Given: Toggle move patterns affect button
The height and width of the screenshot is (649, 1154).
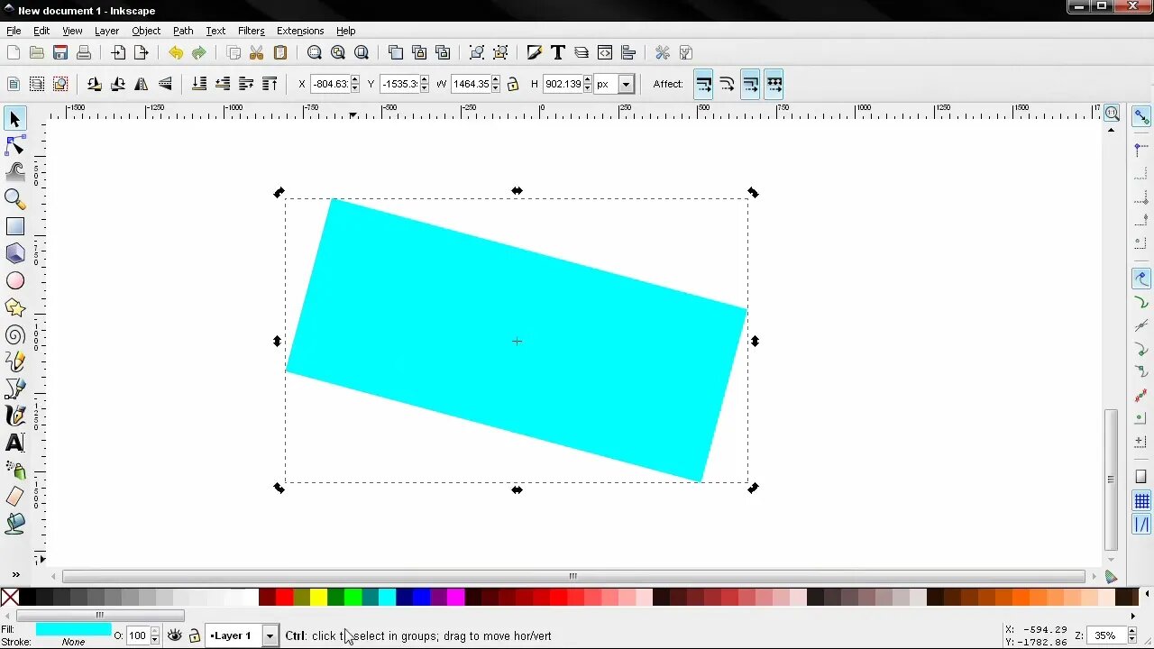Looking at the screenshot, I should pyautogui.click(x=774, y=84).
